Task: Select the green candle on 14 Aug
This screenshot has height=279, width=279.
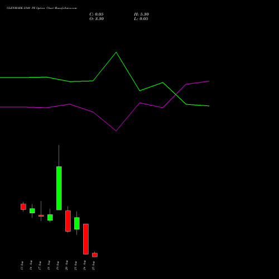Action: click(32, 211)
